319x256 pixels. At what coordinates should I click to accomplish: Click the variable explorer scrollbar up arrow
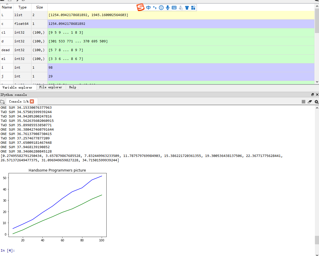tap(317, 6)
